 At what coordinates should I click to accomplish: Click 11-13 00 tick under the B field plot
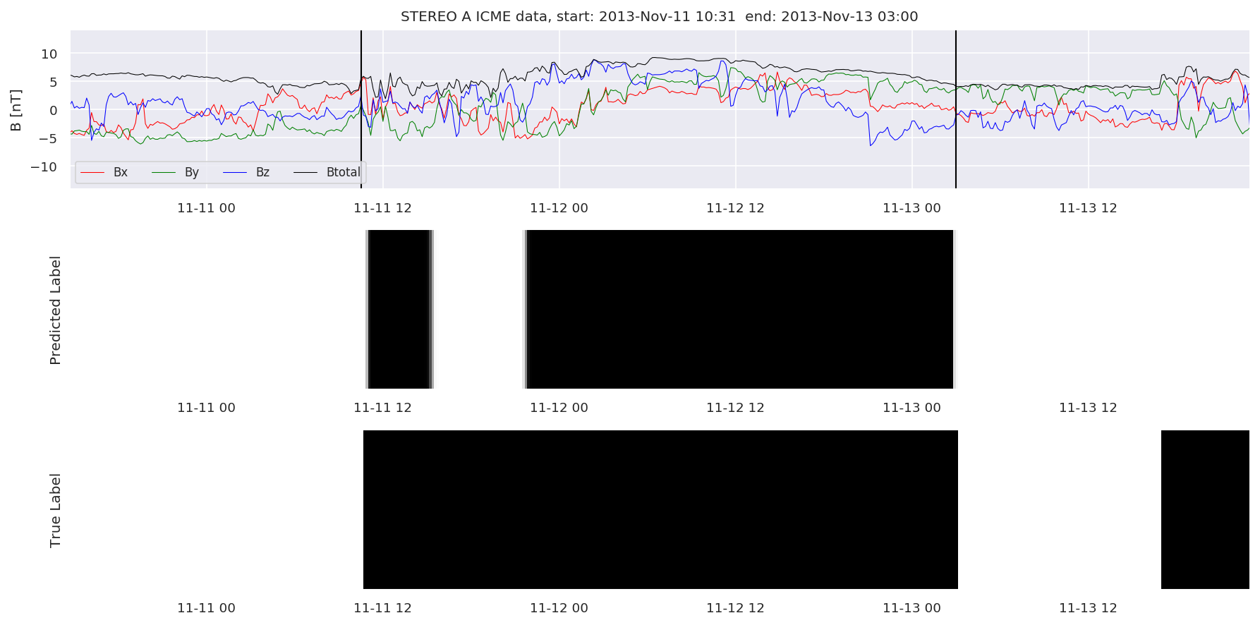tap(911, 208)
